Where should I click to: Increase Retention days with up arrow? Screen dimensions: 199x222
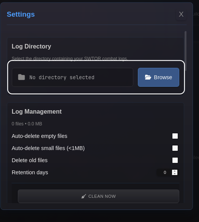pyautogui.click(x=175, y=171)
